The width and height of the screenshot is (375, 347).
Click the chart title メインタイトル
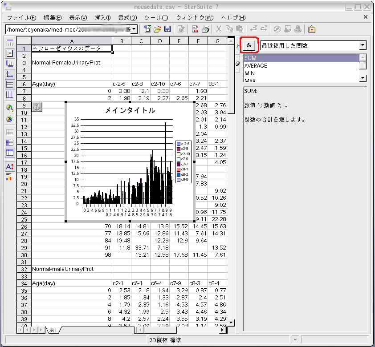point(130,110)
